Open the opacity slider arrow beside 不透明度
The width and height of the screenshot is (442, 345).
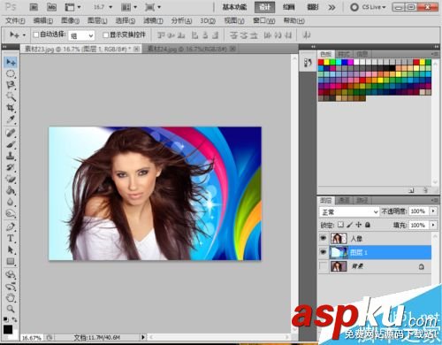433,211
